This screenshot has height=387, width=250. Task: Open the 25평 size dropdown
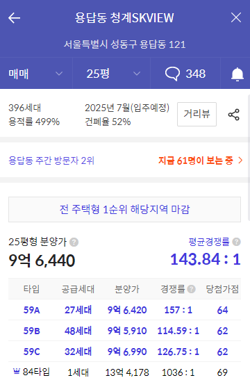point(112,74)
